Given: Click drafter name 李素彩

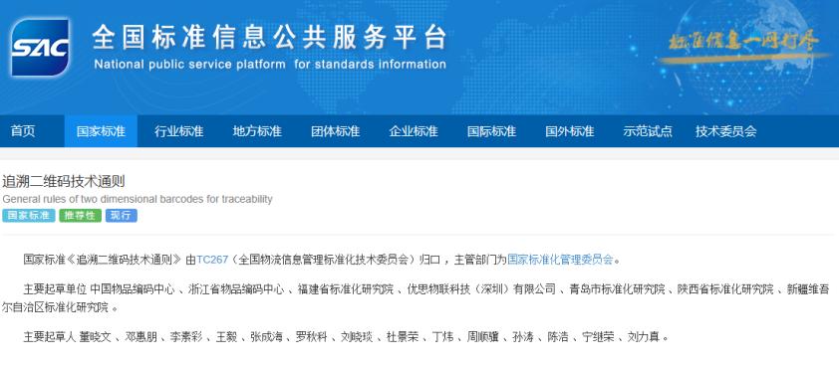Looking at the screenshot, I should (186, 337).
